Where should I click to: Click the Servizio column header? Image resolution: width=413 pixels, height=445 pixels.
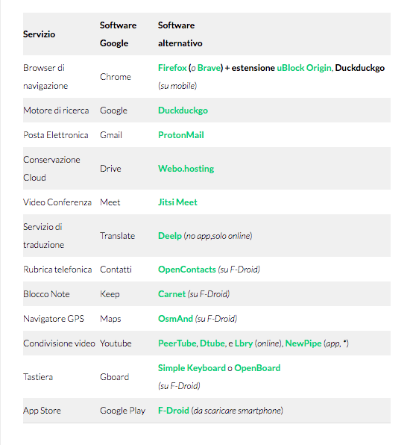[39, 34]
